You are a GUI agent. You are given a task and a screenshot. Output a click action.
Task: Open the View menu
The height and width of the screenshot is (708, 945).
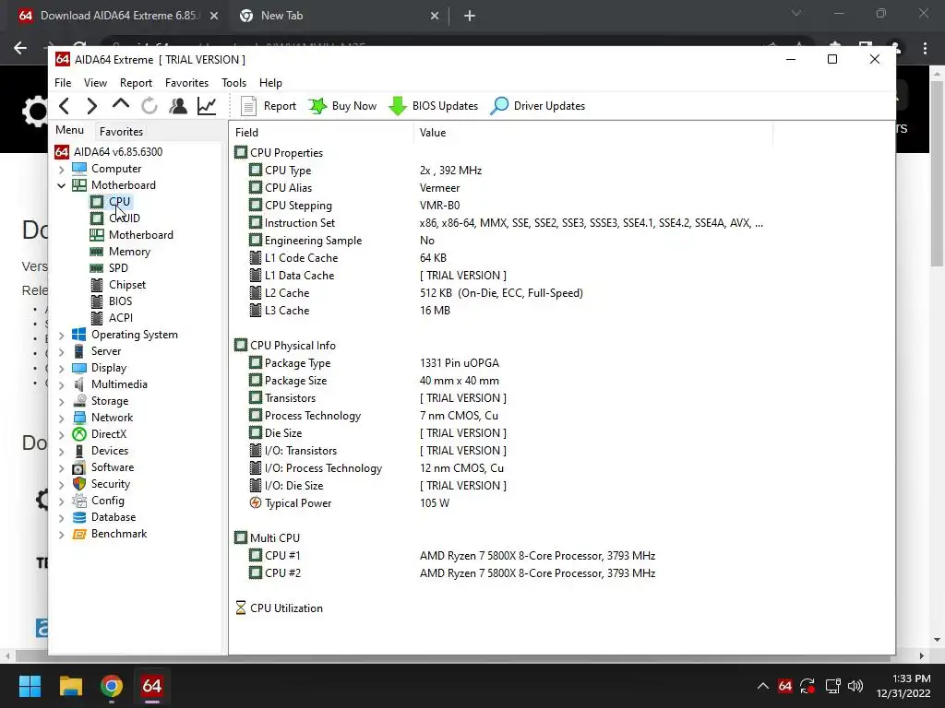click(95, 82)
